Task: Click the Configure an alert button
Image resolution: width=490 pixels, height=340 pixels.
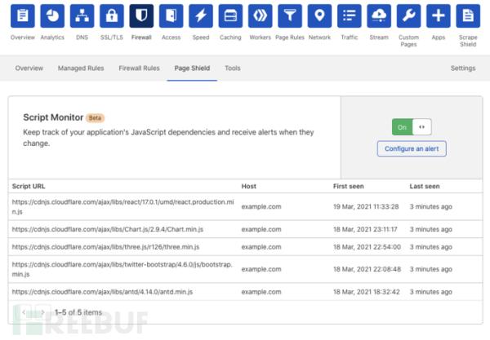Action: [x=412, y=148]
